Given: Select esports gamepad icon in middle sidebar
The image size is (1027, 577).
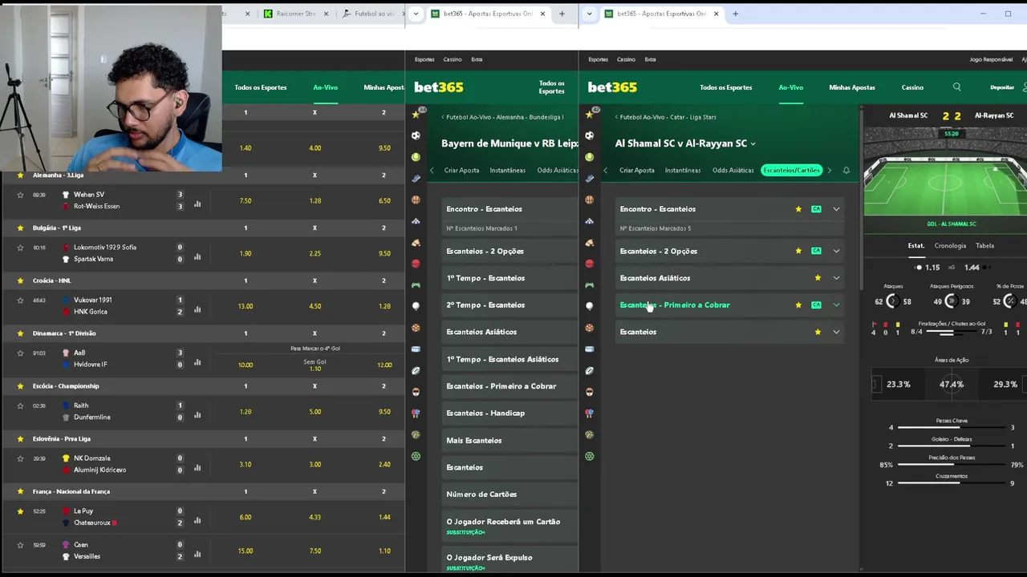Looking at the screenshot, I should coord(416,284).
